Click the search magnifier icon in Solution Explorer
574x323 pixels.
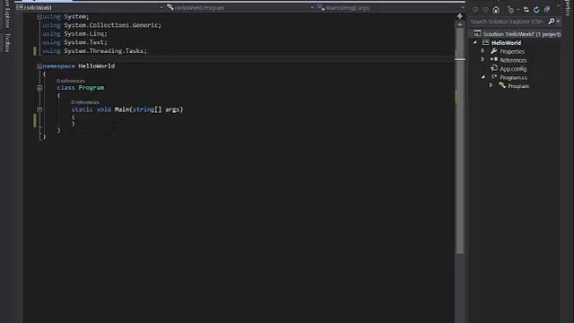pyautogui.click(x=552, y=22)
